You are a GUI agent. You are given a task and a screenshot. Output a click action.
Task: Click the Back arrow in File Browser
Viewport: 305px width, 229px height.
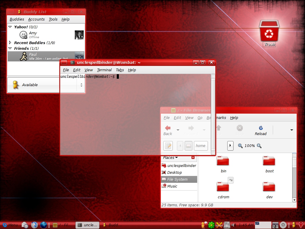point(168,131)
